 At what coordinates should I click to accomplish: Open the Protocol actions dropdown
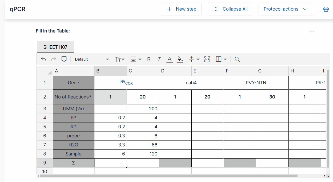(286, 9)
